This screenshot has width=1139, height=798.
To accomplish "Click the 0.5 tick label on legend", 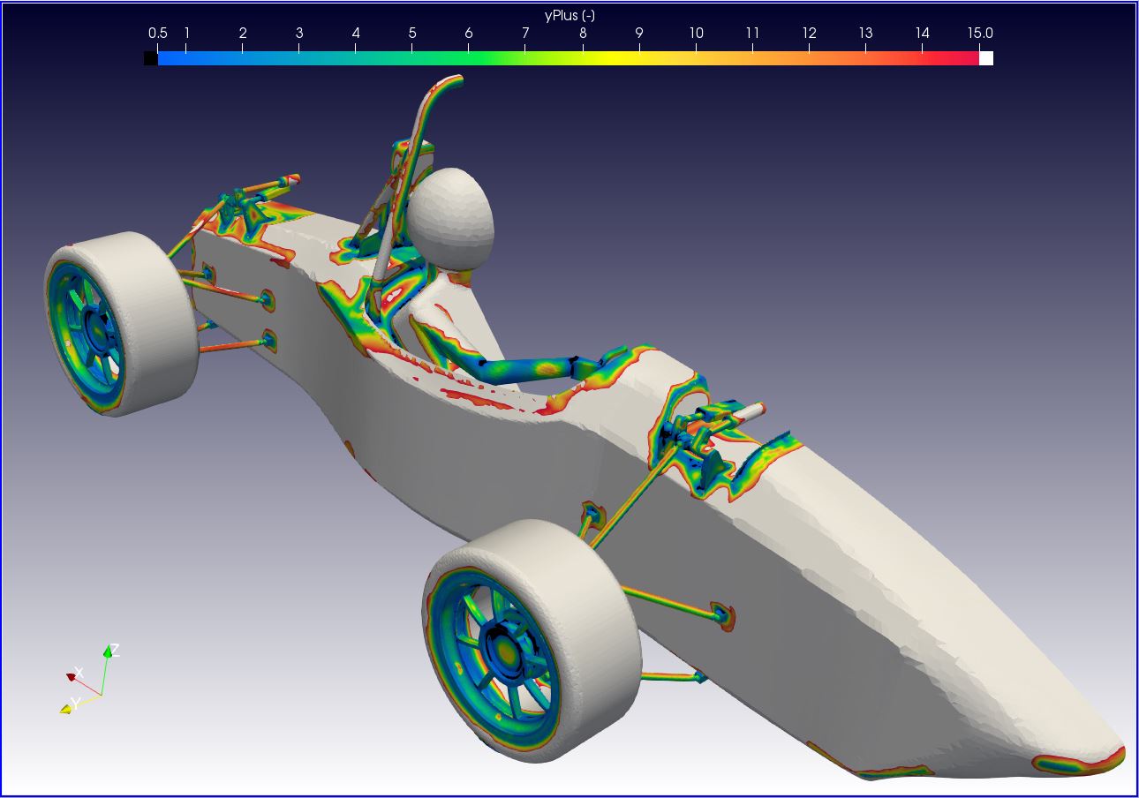I will [x=157, y=34].
